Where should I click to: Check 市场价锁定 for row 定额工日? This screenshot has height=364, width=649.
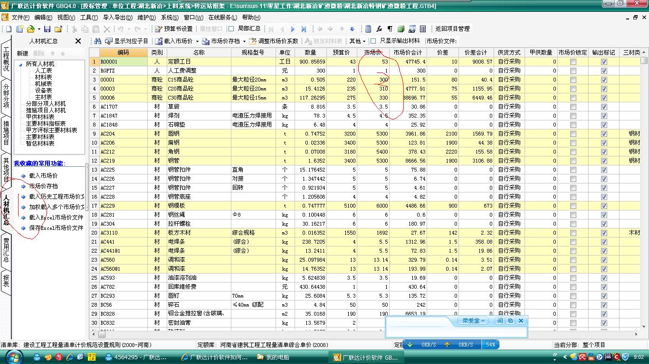pyautogui.click(x=573, y=62)
